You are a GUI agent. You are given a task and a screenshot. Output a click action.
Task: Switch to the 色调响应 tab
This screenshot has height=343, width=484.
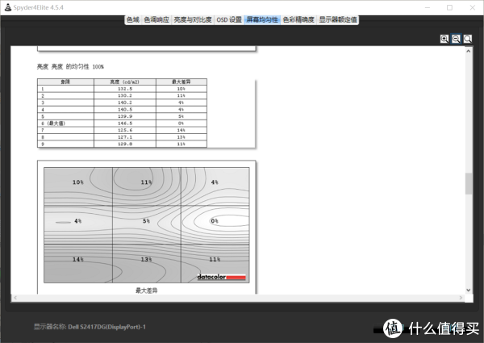(x=156, y=19)
